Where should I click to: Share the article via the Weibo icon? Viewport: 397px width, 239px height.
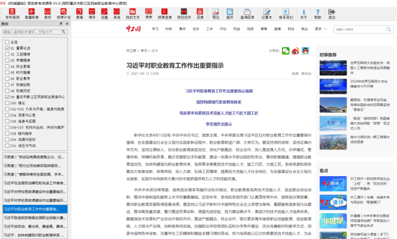point(296,51)
